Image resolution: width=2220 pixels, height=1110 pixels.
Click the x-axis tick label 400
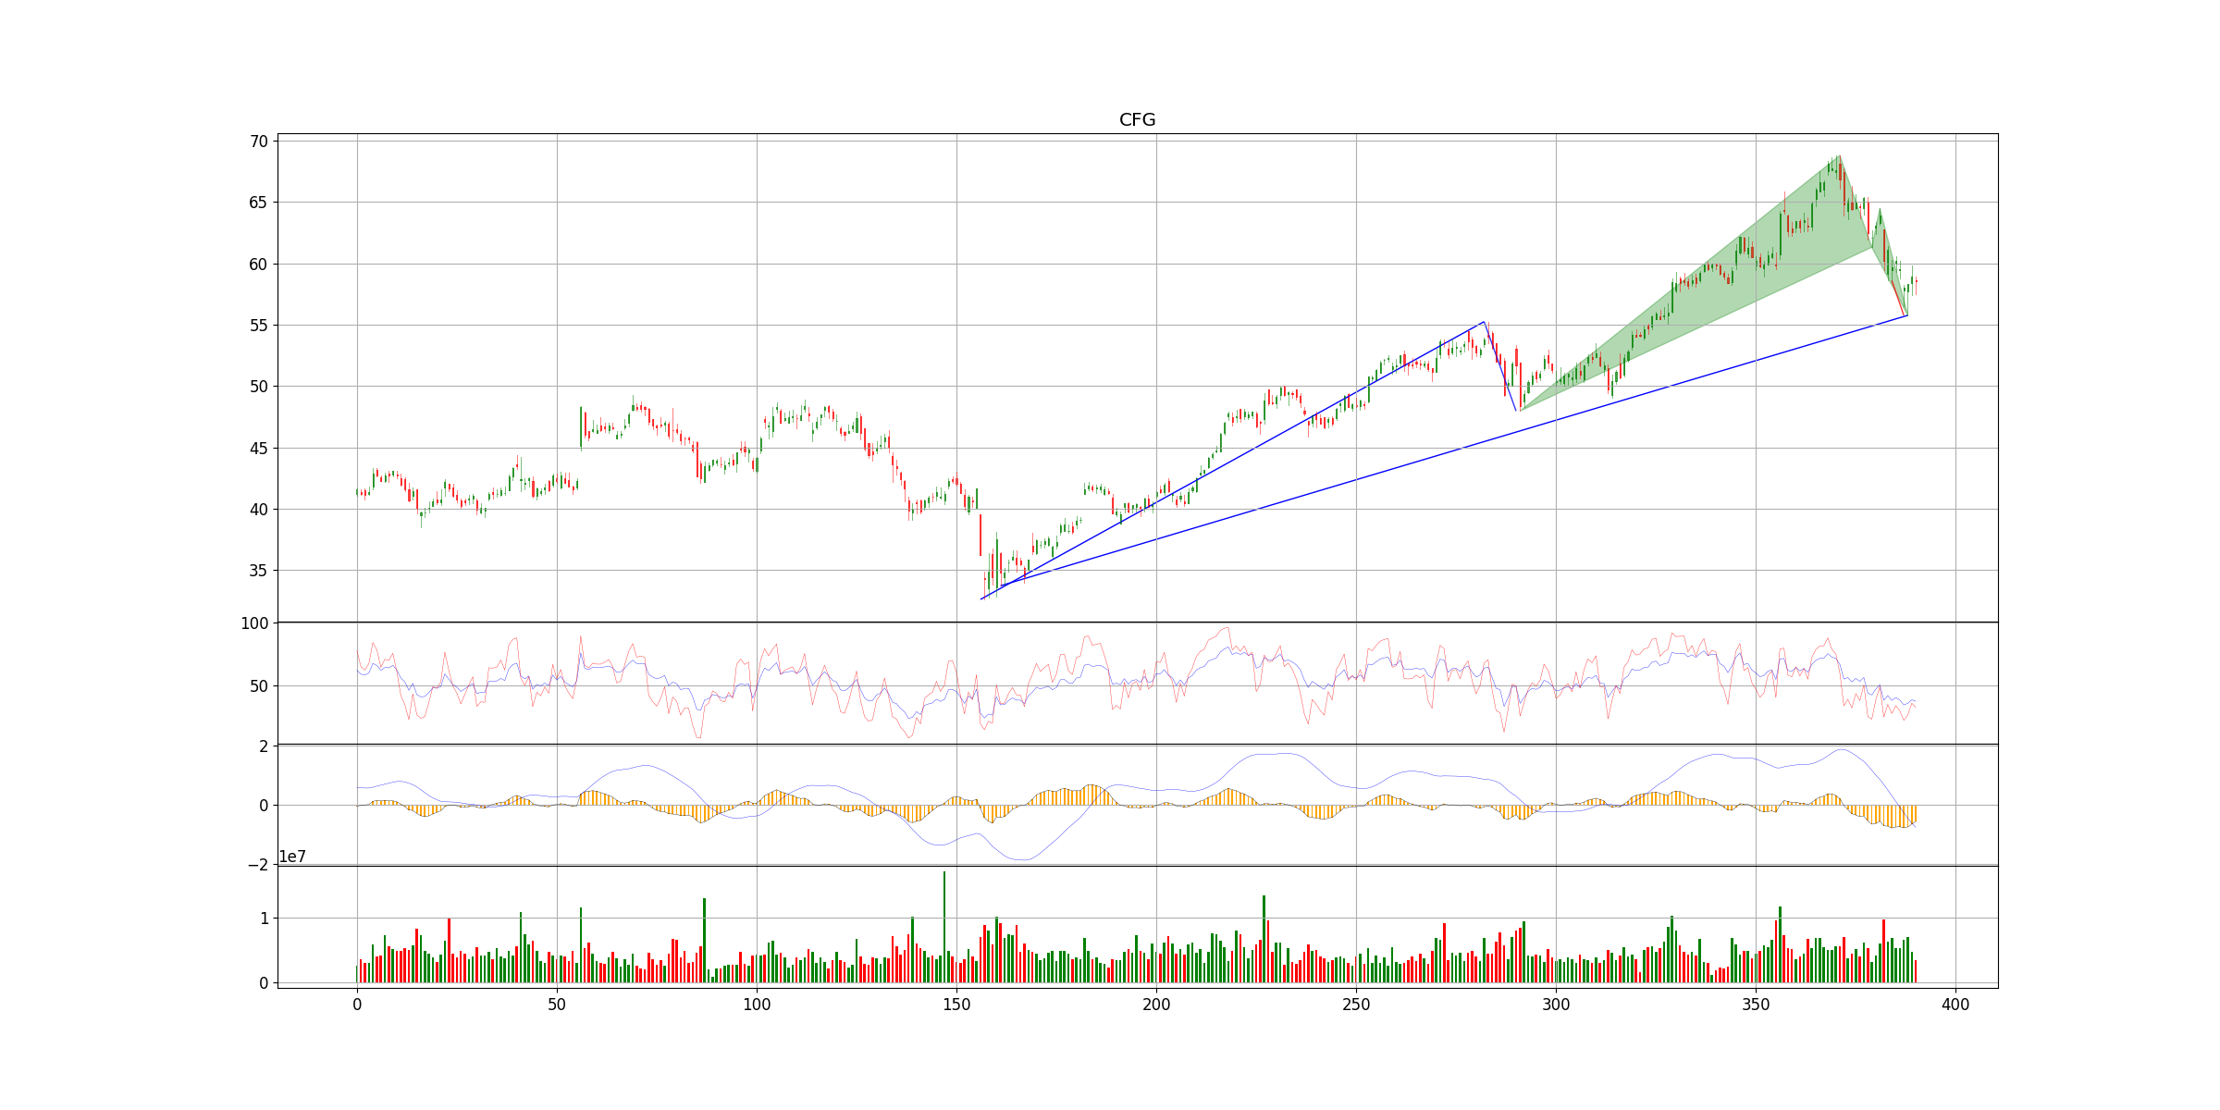point(1955,1005)
